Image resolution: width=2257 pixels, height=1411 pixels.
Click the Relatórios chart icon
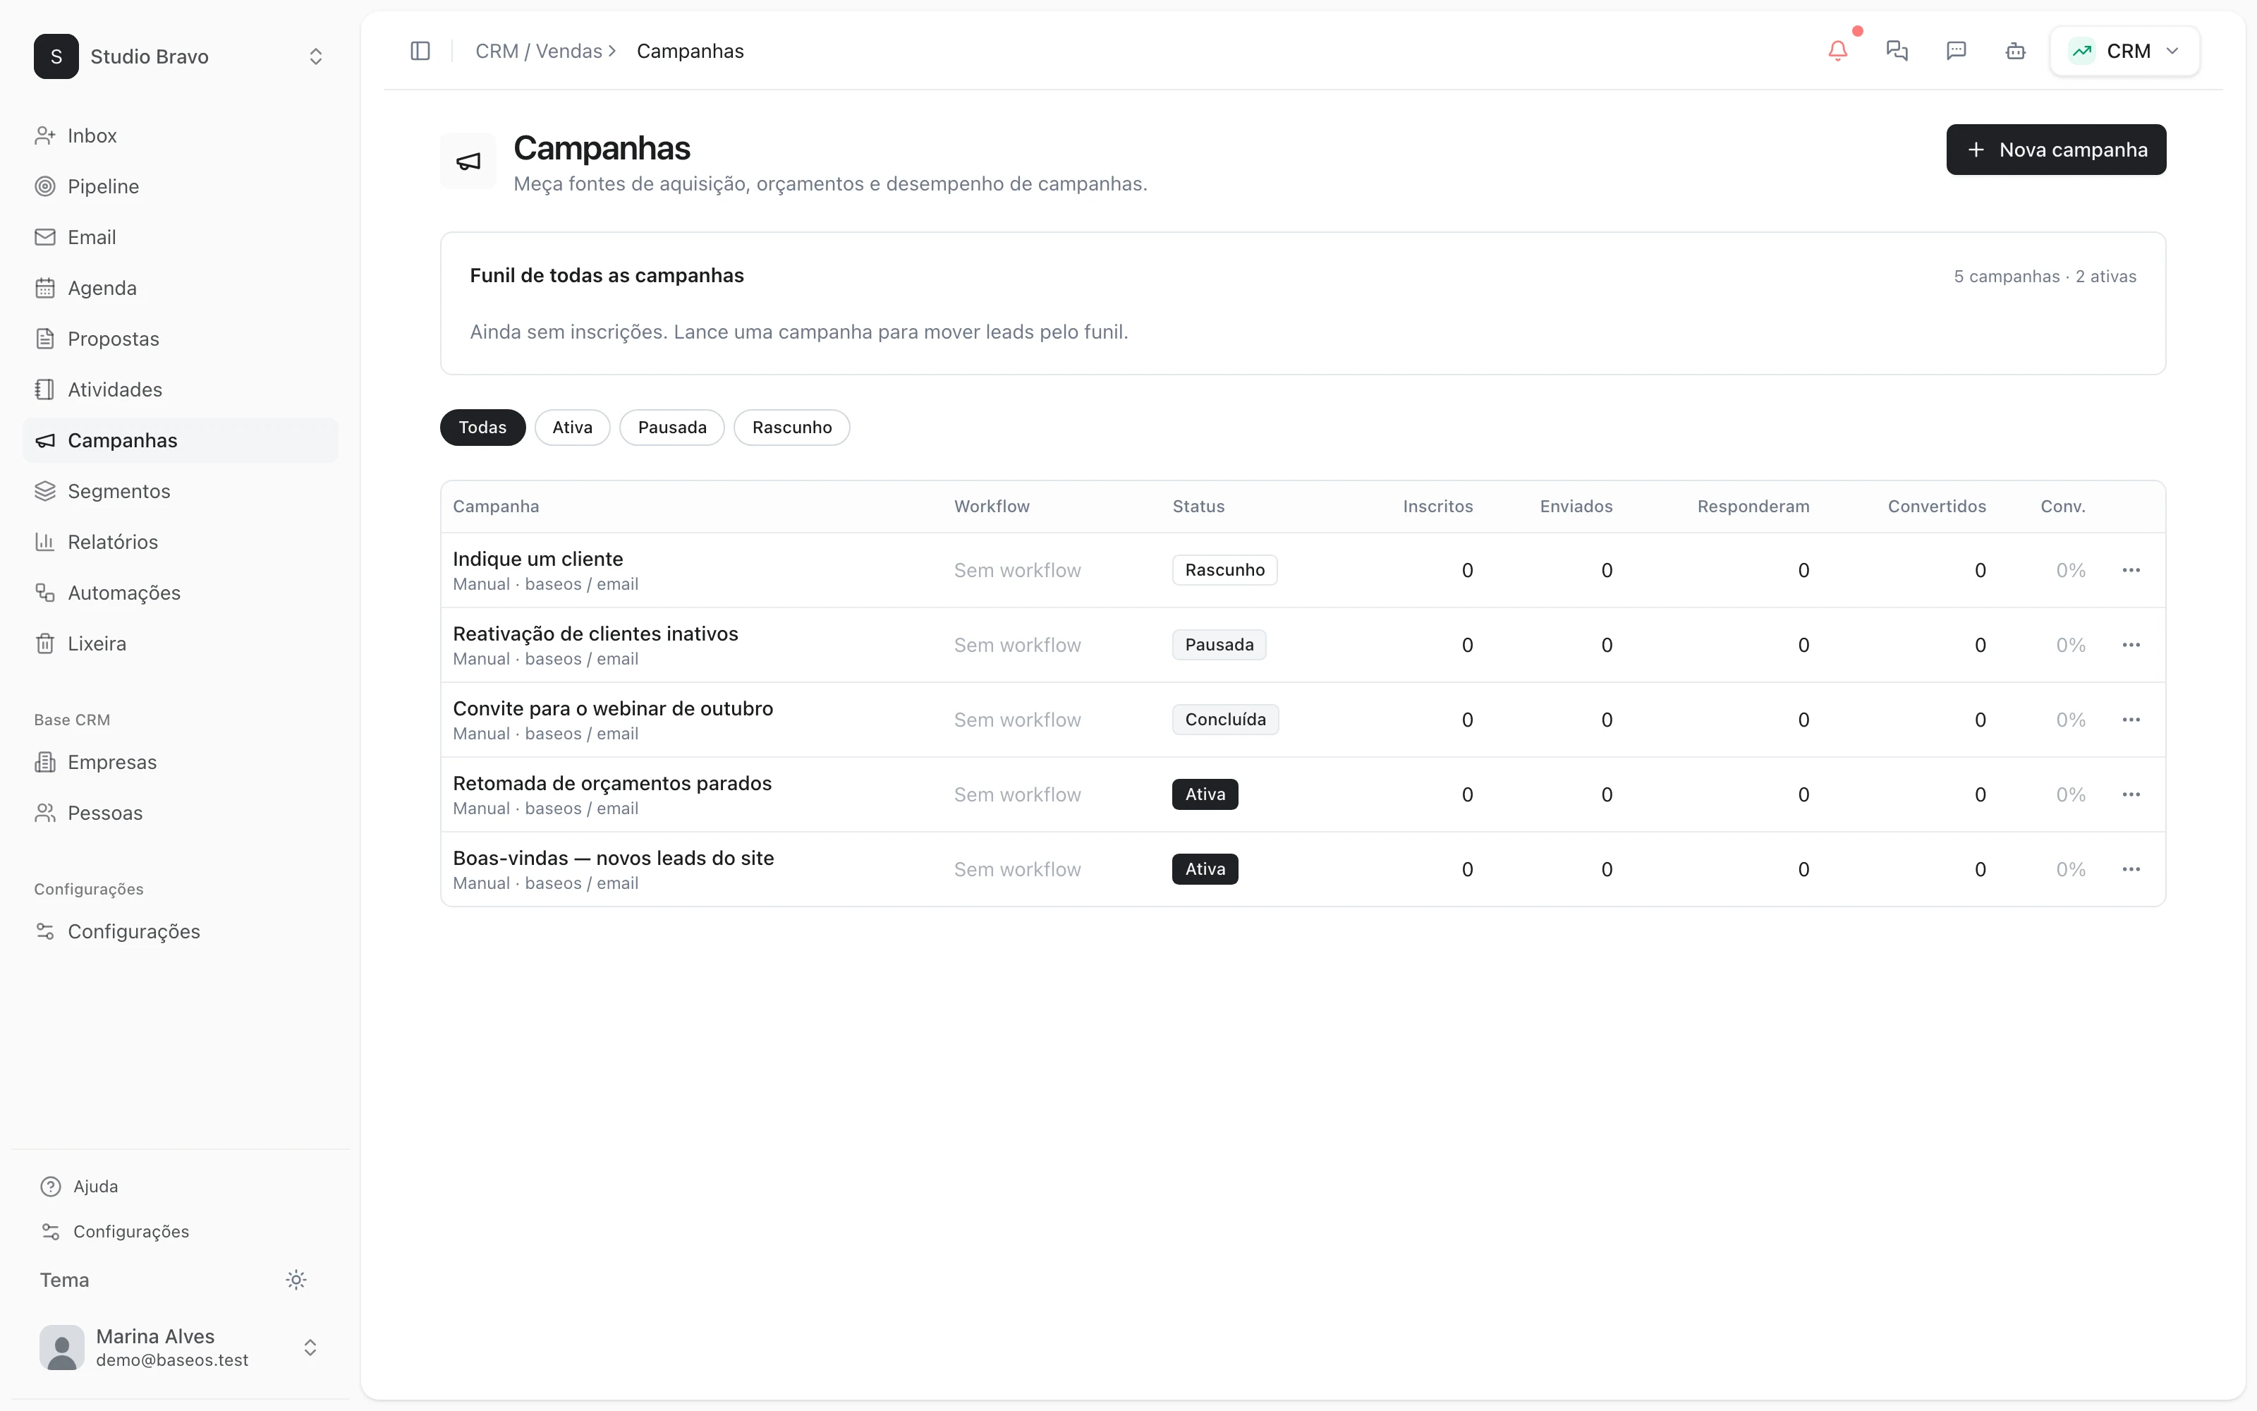44,543
